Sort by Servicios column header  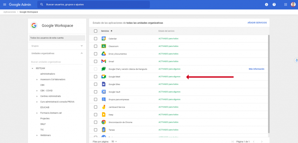(x=105, y=31)
